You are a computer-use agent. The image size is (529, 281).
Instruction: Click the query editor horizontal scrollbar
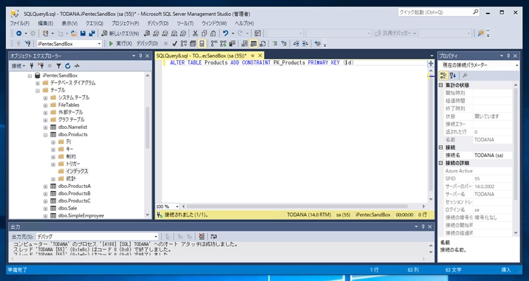pos(296,206)
